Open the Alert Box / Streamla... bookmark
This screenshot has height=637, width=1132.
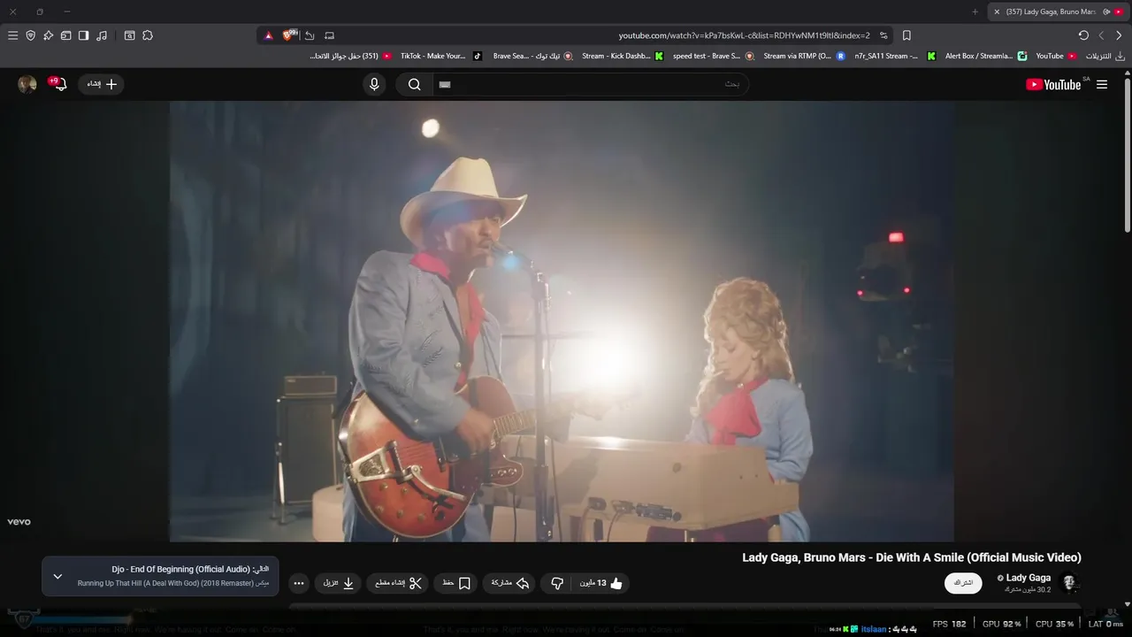point(985,56)
